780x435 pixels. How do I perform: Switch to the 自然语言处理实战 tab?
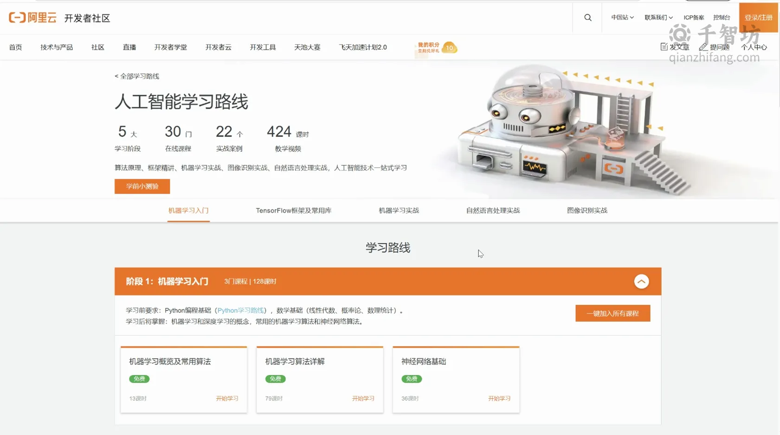click(493, 211)
